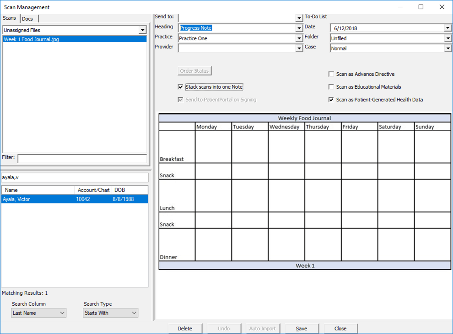453x334 pixels.
Task: Click the Filter input field
Action: click(82, 159)
